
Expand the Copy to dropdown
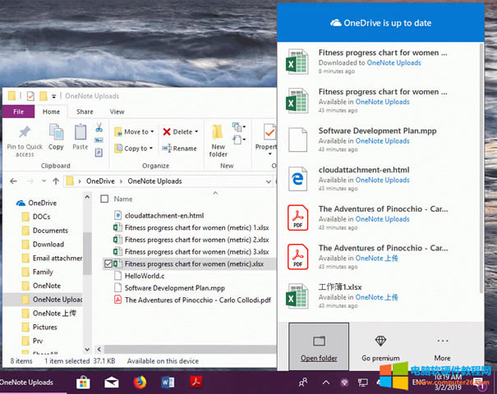pos(153,149)
